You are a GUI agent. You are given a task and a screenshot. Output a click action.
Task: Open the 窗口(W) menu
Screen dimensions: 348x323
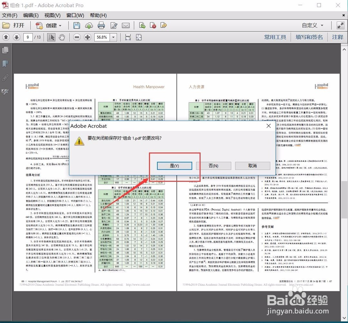[75, 16]
